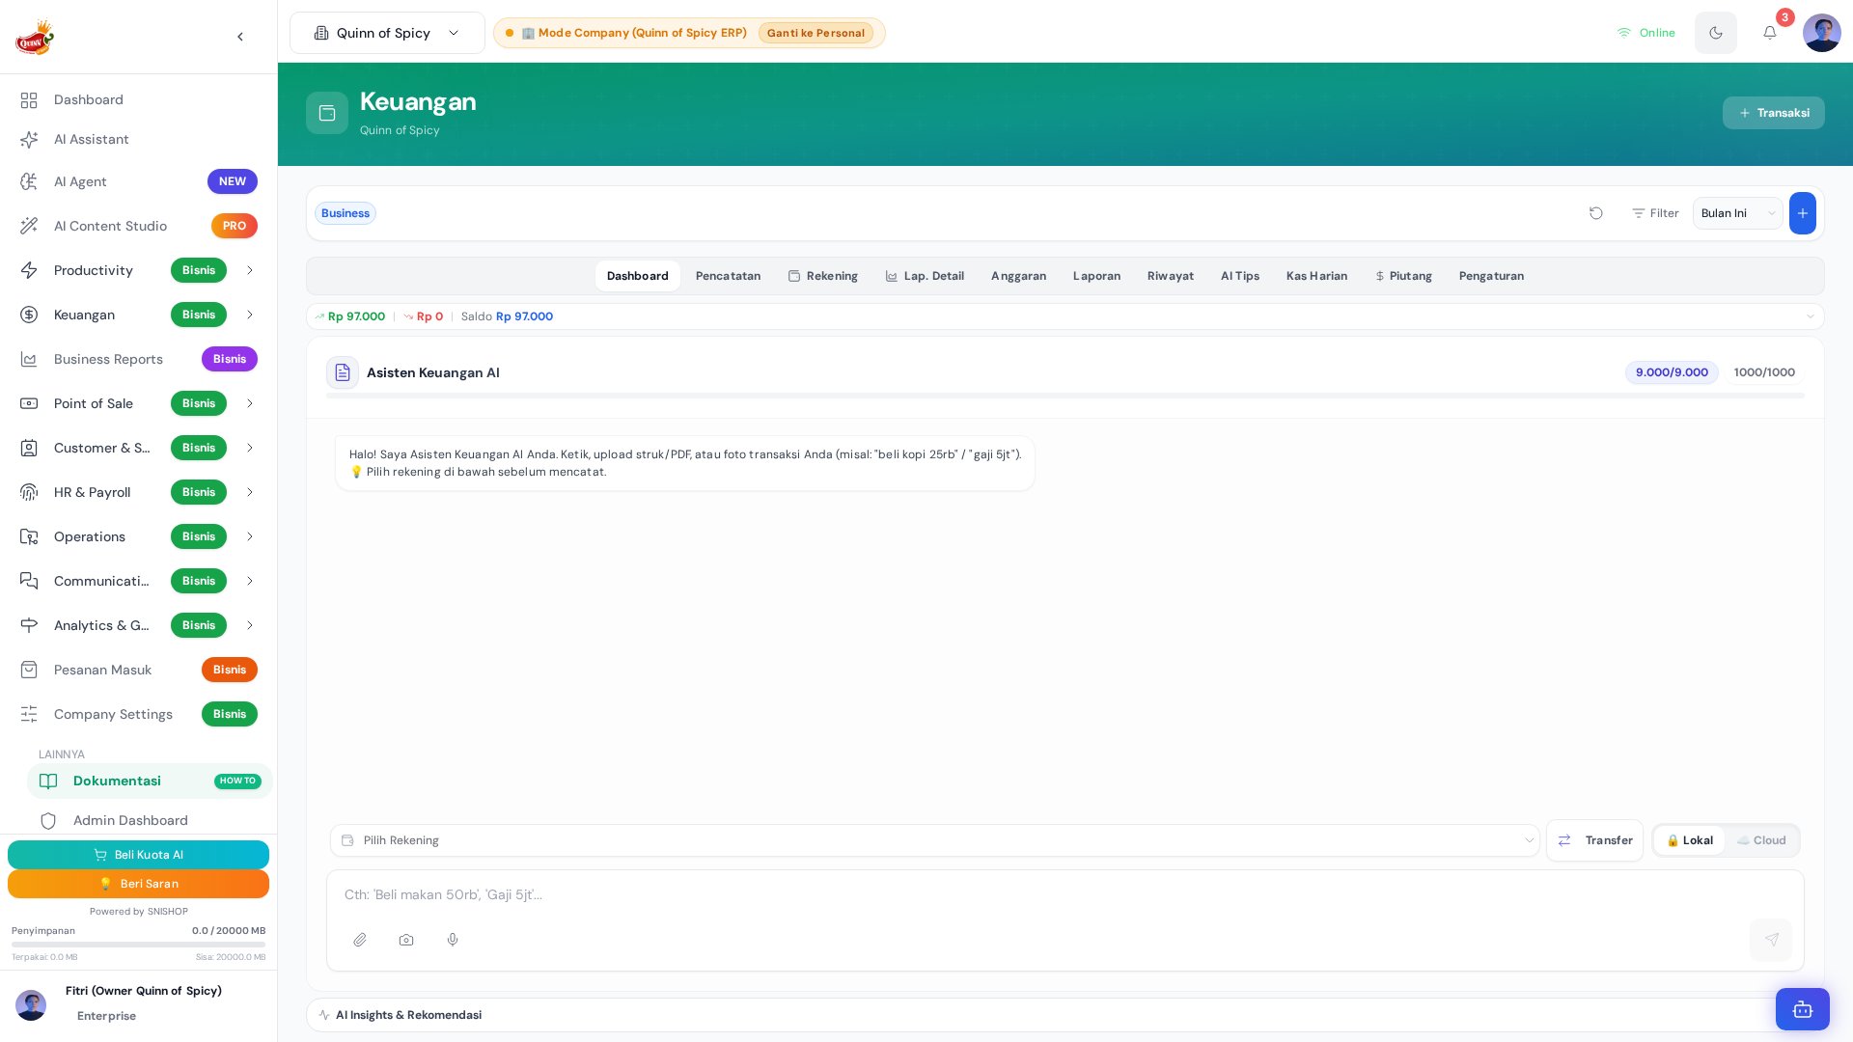
Task: Click the Penyimpanan storage progress bar
Action: click(138, 945)
